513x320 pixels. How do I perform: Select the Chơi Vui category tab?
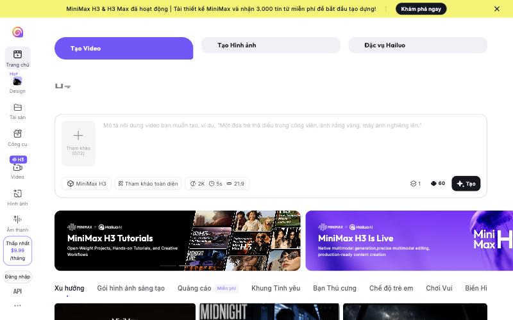pos(439,289)
